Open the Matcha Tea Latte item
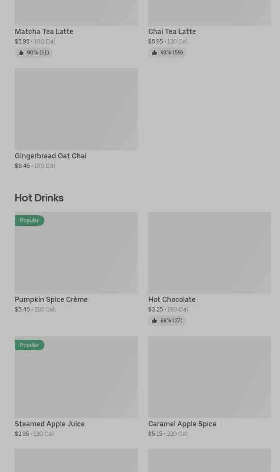The height and width of the screenshot is (472, 280). (x=44, y=31)
